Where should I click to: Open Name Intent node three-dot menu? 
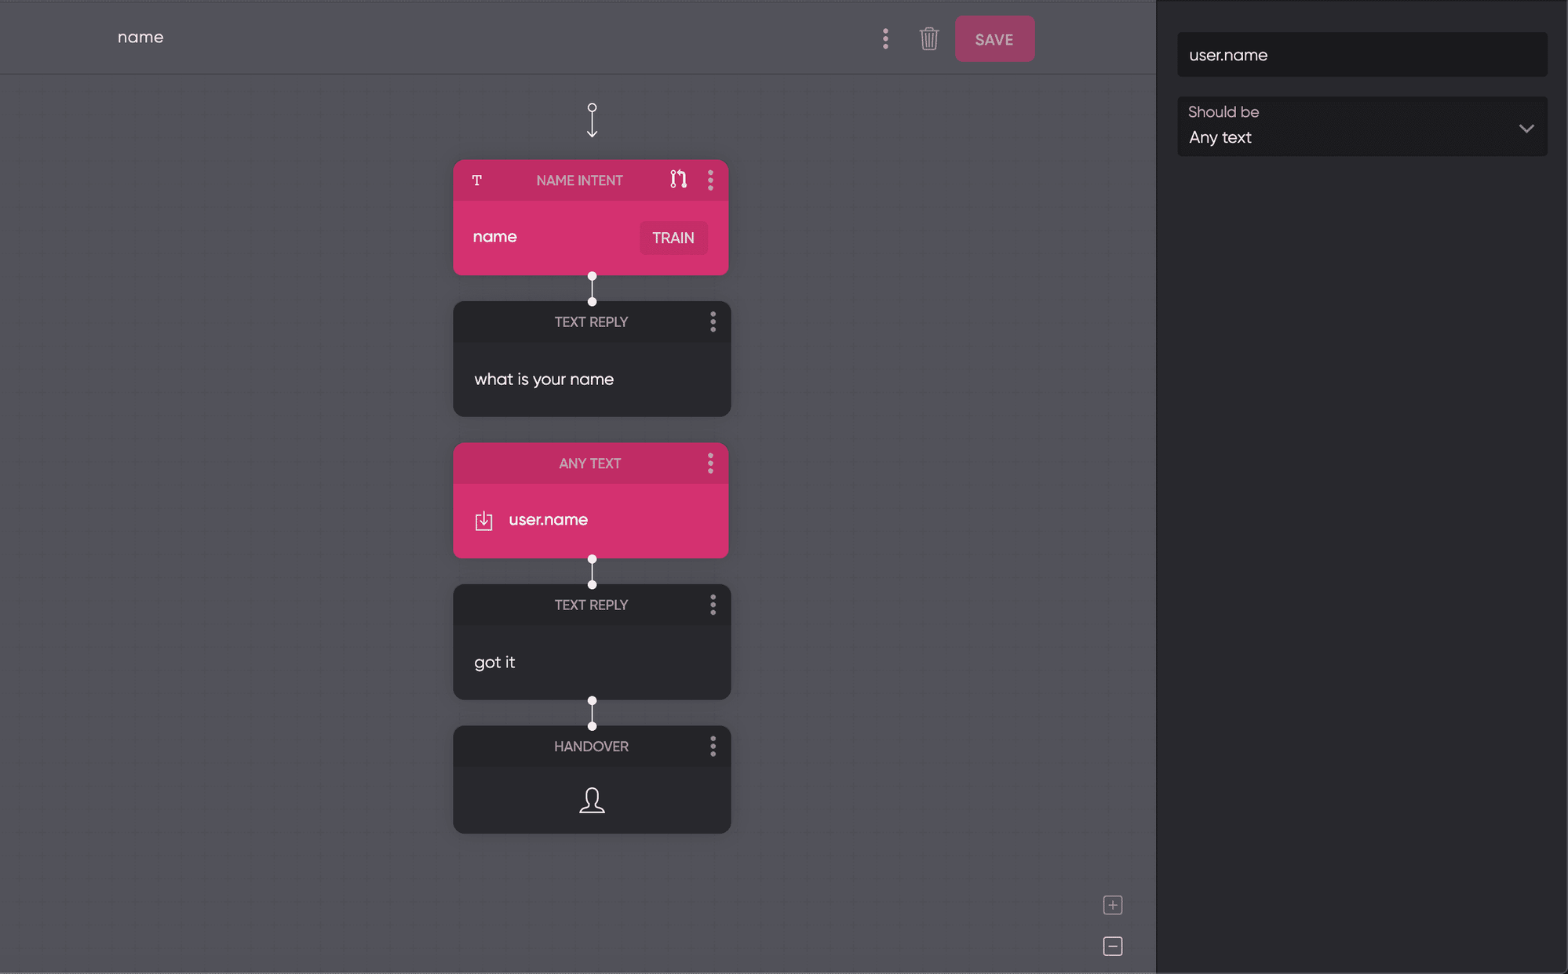(x=710, y=180)
